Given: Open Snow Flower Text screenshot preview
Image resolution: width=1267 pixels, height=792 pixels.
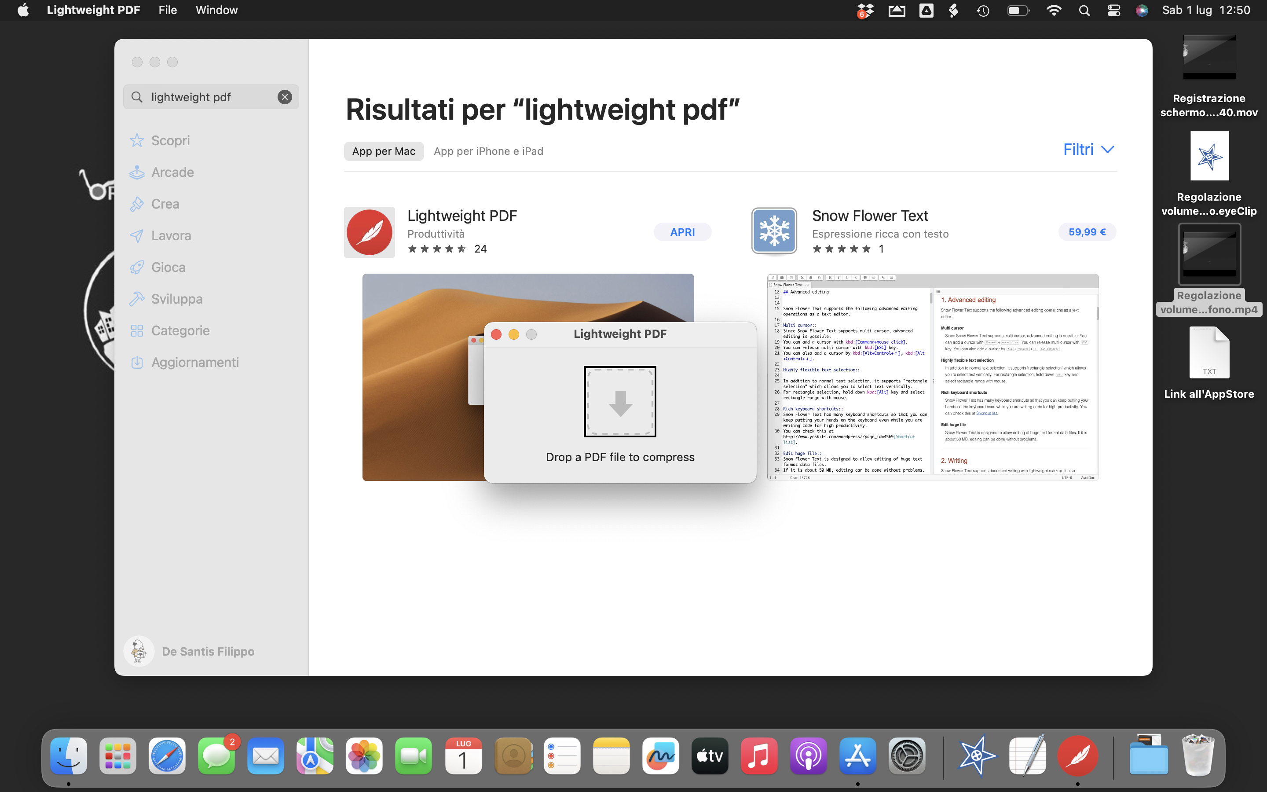Looking at the screenshot, I should tap(933, 377).
